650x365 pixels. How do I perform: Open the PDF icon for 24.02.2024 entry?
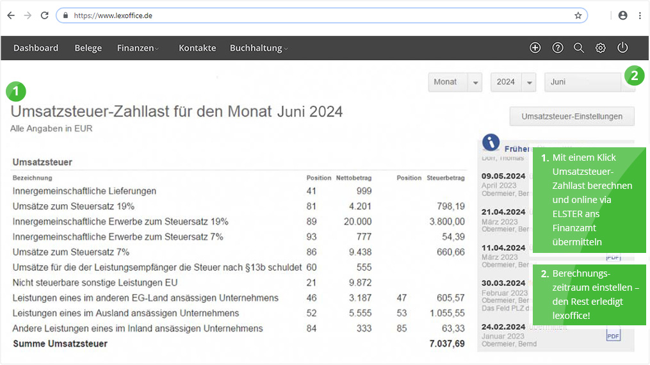(x=613, y=335)
